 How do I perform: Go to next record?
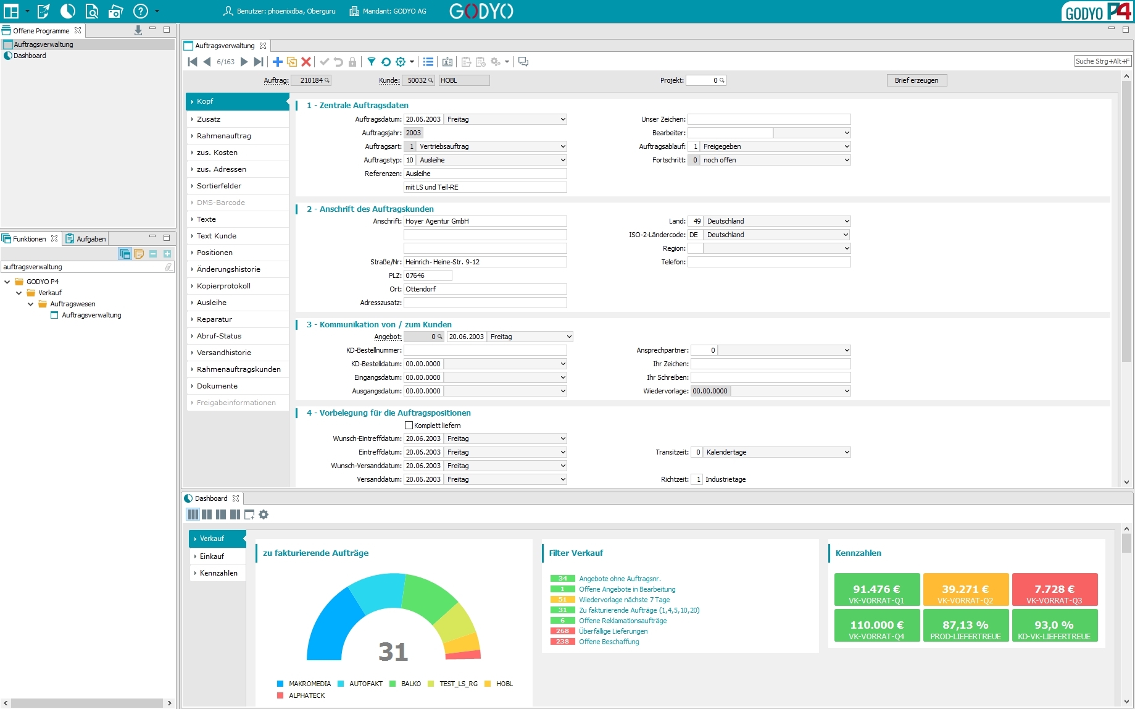244,62
